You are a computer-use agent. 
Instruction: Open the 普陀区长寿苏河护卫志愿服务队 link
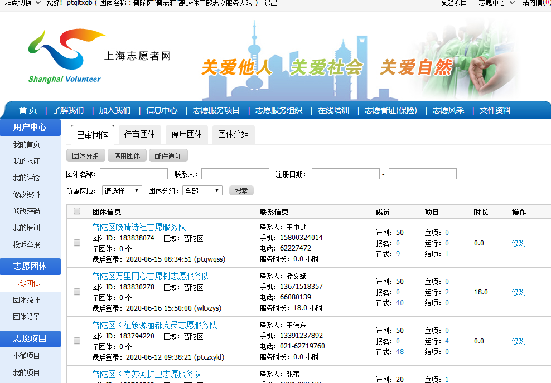pos(147,374)
